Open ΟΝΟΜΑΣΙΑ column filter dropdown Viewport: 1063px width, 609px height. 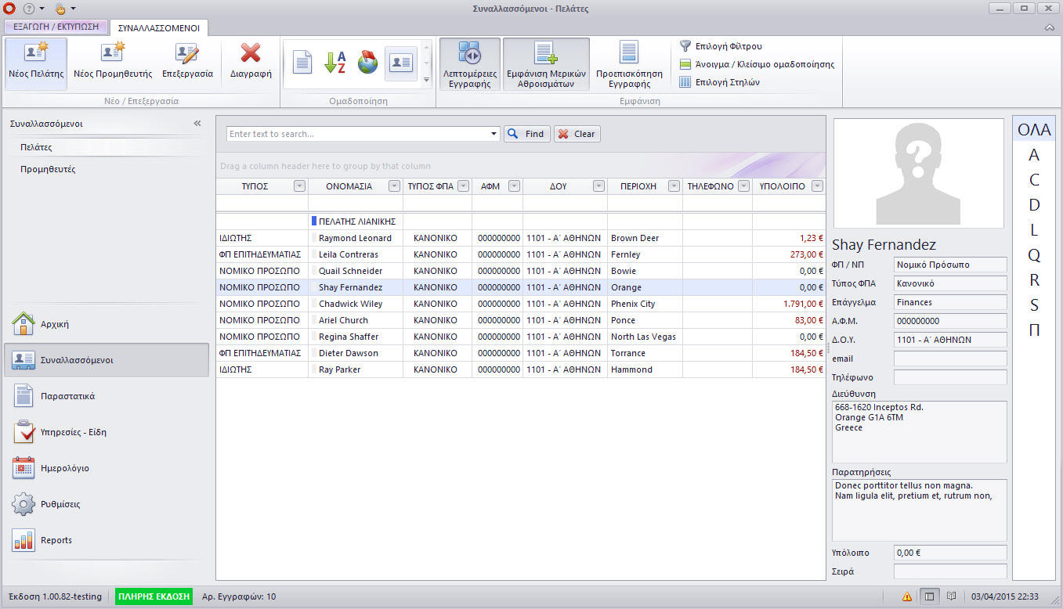pyautogui.click(x=394, y=186)
